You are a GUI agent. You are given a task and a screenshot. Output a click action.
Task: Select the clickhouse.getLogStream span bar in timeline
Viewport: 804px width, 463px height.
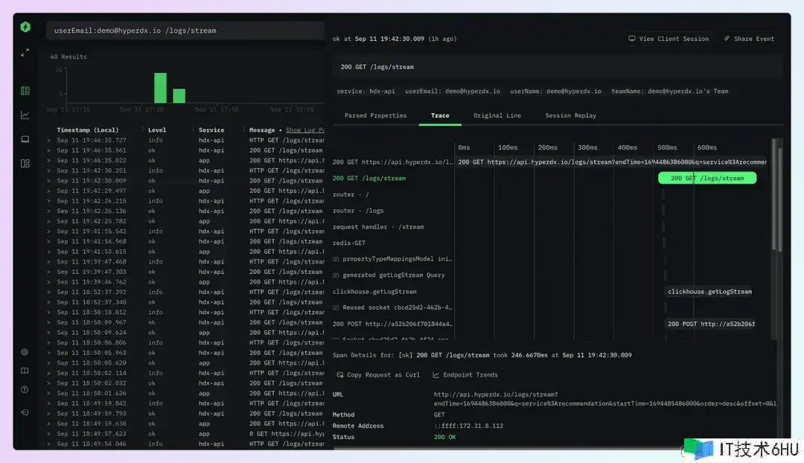tap(709, 291)
